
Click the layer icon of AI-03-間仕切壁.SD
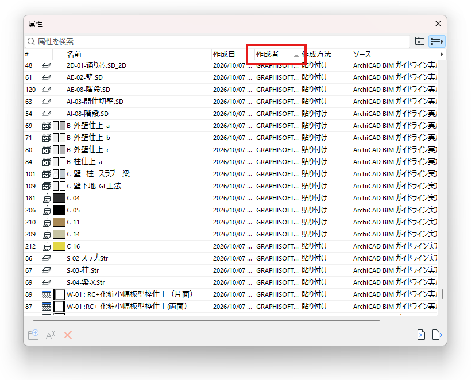pos(47,101)
